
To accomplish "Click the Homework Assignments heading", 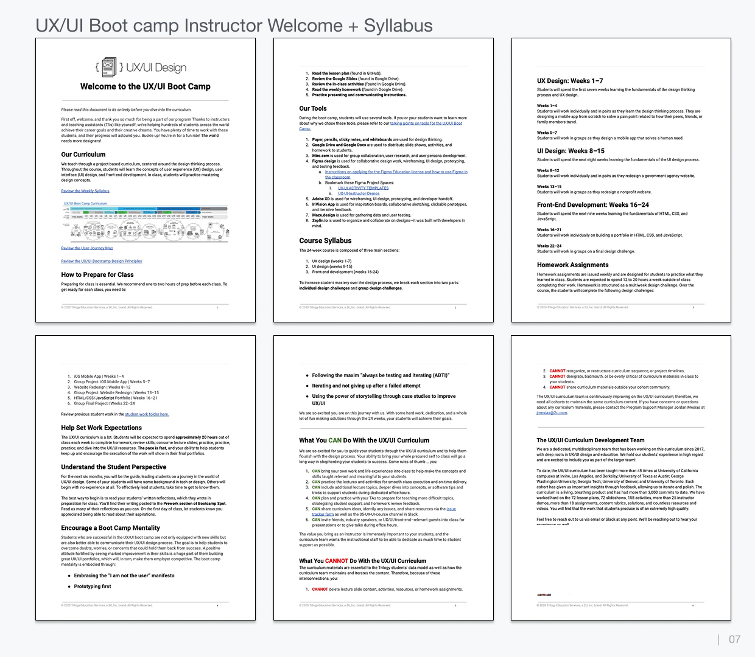I will [x=573, y=265].
